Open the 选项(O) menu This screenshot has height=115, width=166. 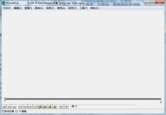pyautogui.click(x=73, y=8)
